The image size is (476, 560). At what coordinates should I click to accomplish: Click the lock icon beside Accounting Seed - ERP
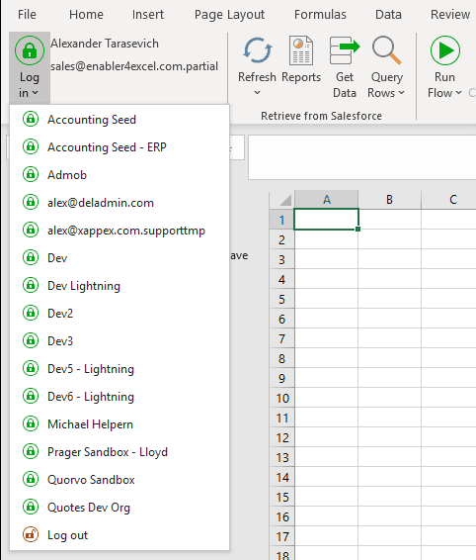point(31,146)
